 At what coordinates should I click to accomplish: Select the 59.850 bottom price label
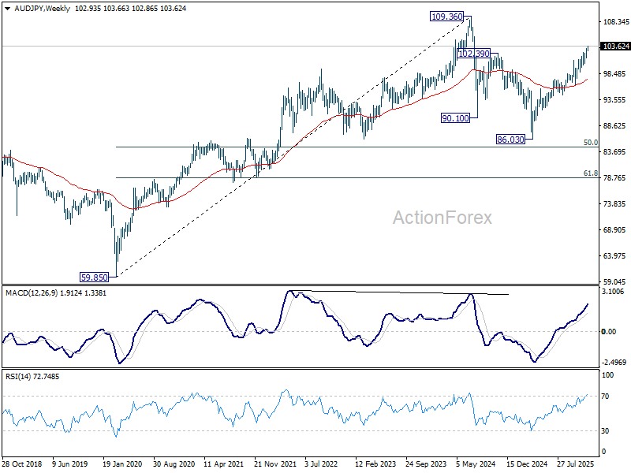click(x=94, y=277)
